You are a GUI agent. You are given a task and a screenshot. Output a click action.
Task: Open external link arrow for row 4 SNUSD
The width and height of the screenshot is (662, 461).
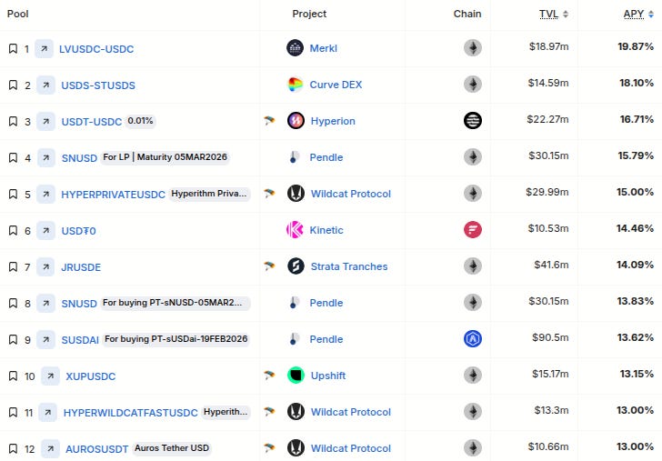click(x=46, y=157)
